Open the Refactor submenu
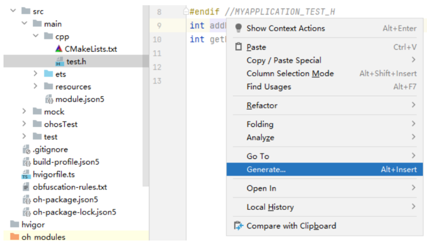Image resolution: width=427 pixels, height=244 pixels. pyautogui.click(x=262, y=105)
